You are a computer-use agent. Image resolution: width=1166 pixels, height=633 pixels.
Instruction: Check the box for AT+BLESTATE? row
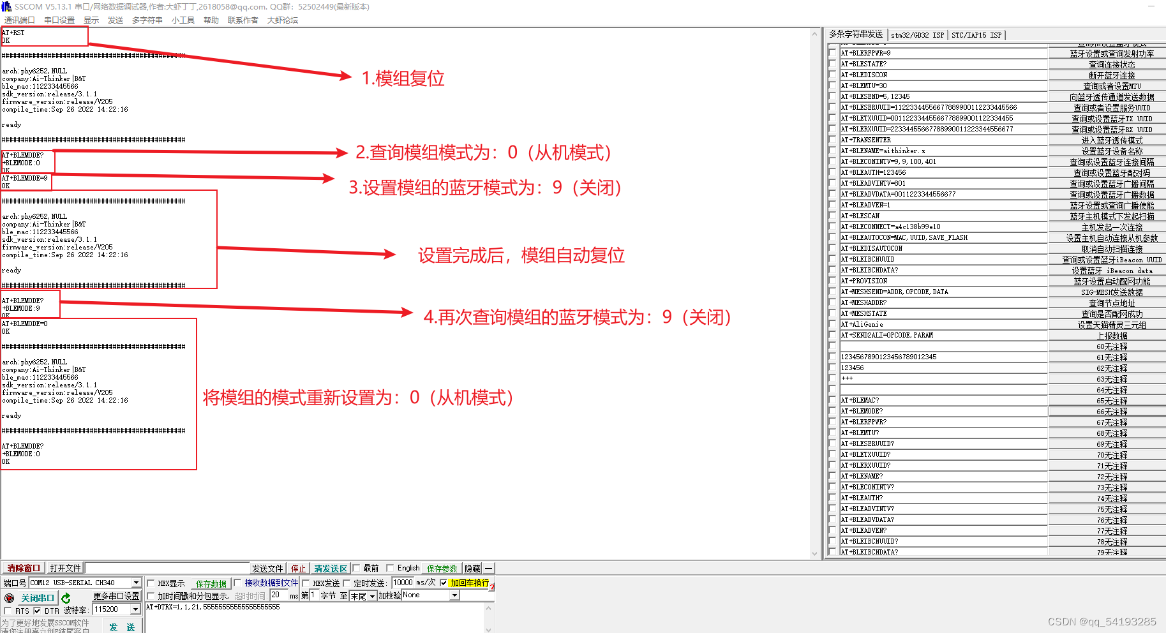coord(832,64)
